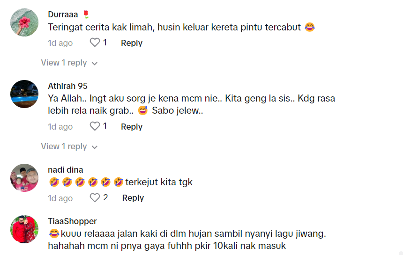Expand View 1 reply under Athirah 95's comment
The image size is (403, 255).
point(64,146)
